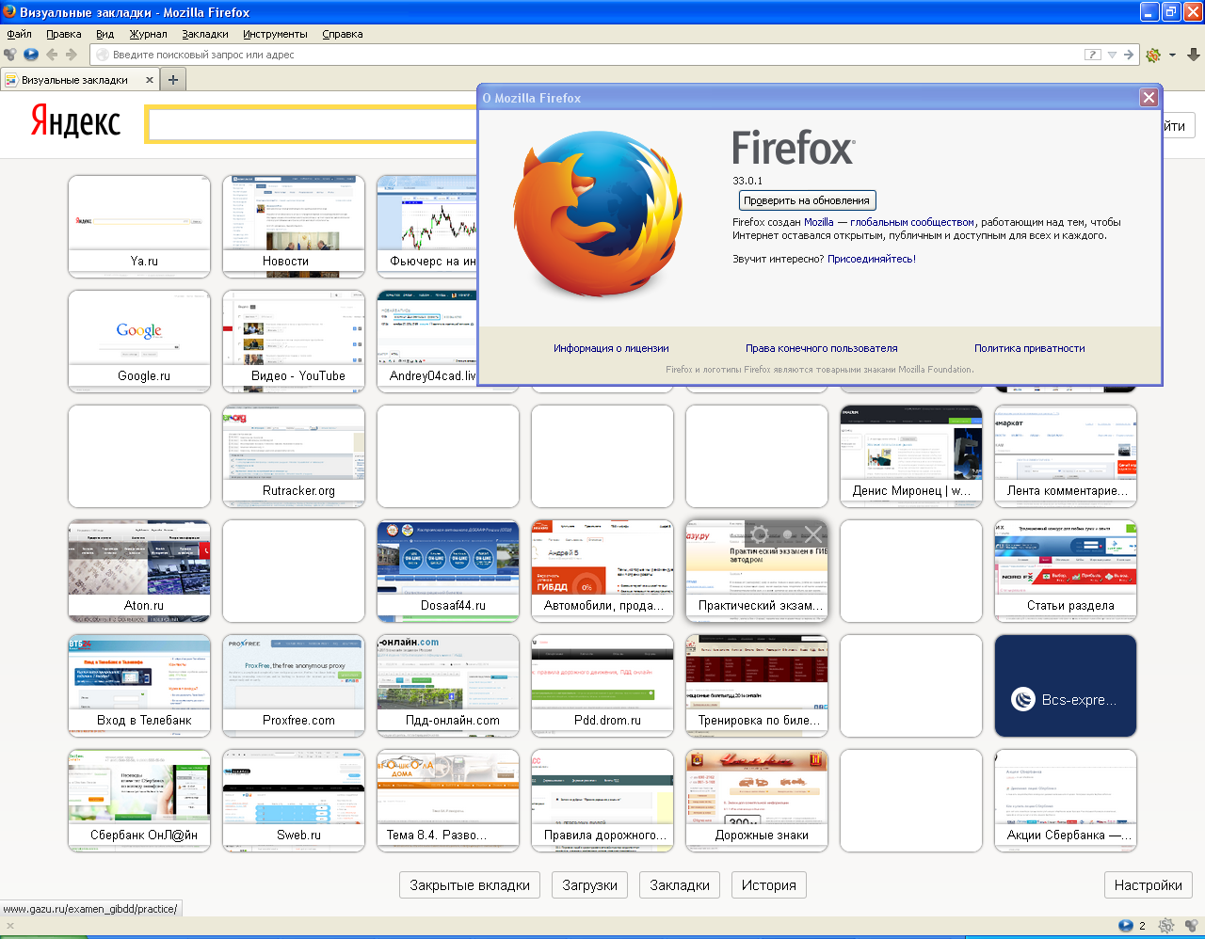Viewport: 1205px width, 939px height.
Task: Click the Закрытые вкладки button
Action: [470, 885]
